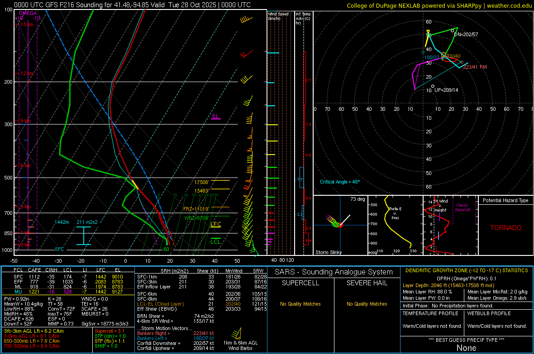Click the Theta-E v. Pres label
The height and width of the screenshot is (354, 534).
pyautogui.click(x=395, y=213)
